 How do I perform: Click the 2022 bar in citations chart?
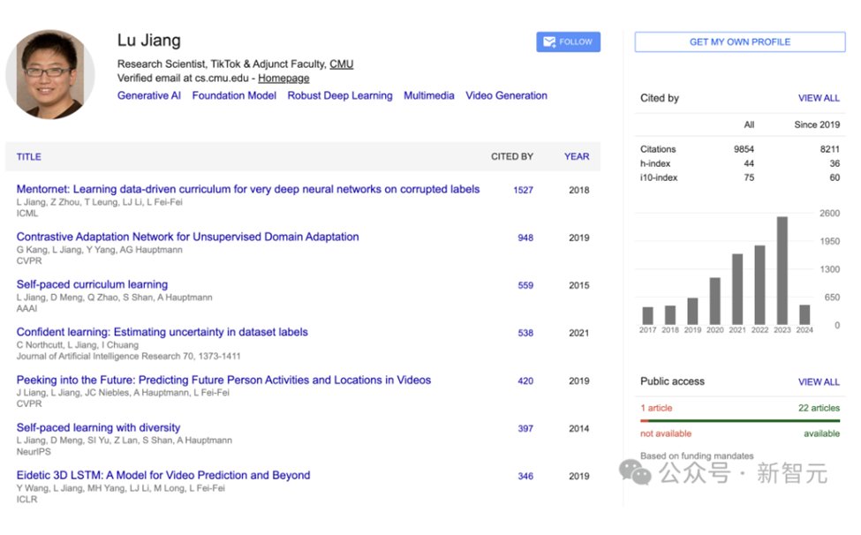759,285
